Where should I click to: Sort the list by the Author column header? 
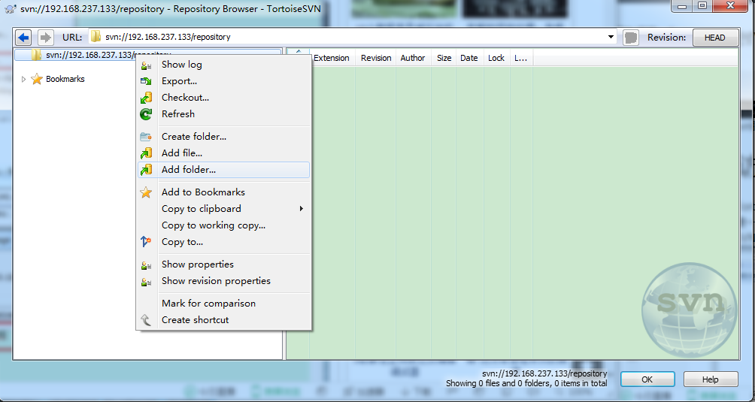(413, 58)
